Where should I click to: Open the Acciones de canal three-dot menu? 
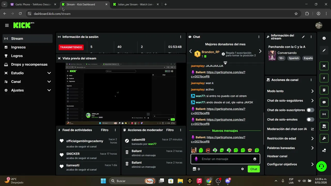(311, 80)
